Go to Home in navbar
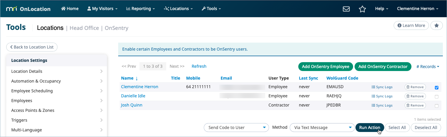 [70, 9]
